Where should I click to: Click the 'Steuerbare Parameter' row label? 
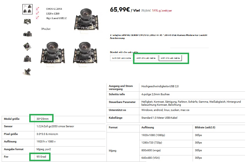(x=122, y=102)
